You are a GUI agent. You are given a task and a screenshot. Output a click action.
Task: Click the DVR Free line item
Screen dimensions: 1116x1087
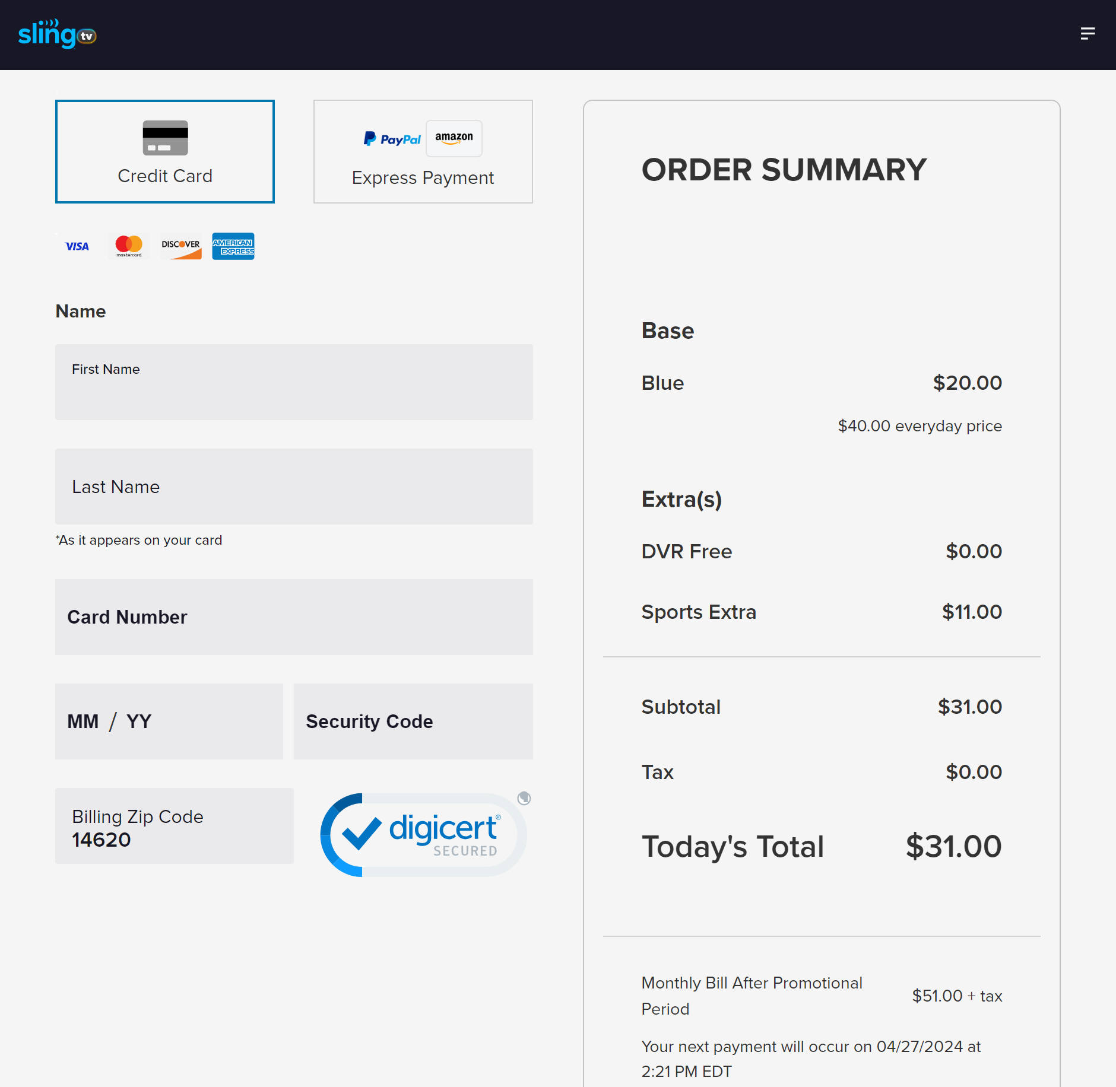point(822,551)
